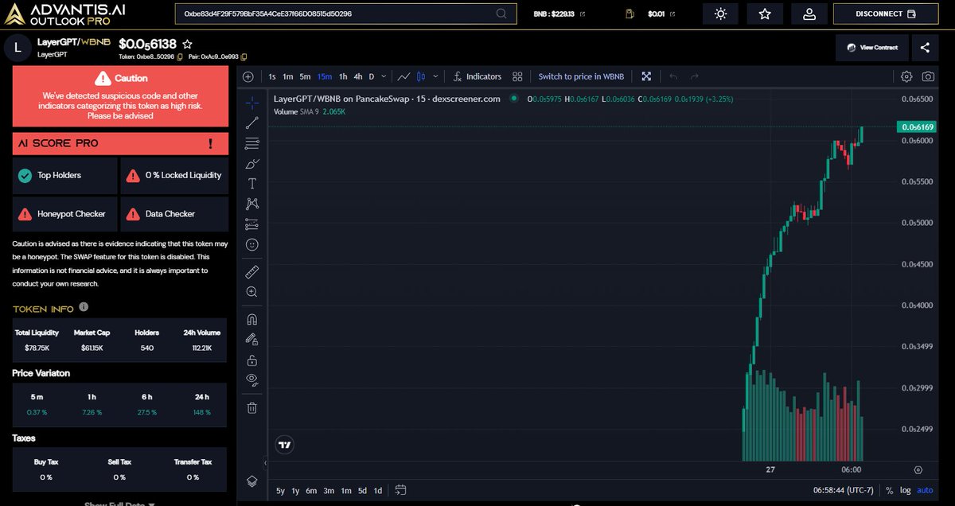Select the text annotation tool

coord(251,184)
